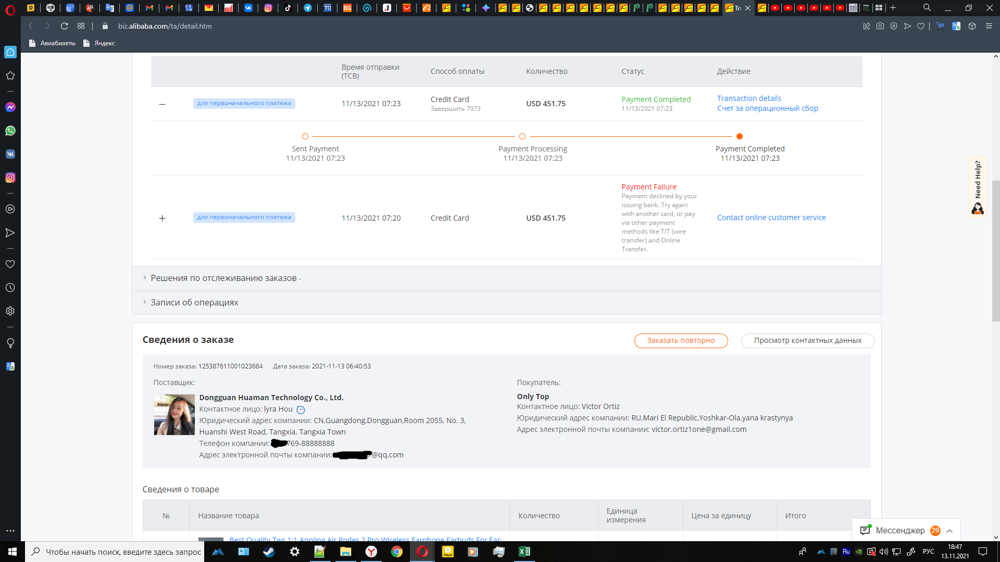The height and width of the screenshot is (562, 1000).
Task: Click Просмотр контактных данных button
Action: pos(807,340)
